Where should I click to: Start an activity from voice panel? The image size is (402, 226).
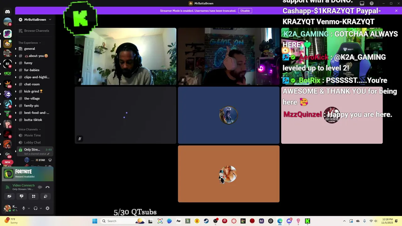tap(34, 196)
